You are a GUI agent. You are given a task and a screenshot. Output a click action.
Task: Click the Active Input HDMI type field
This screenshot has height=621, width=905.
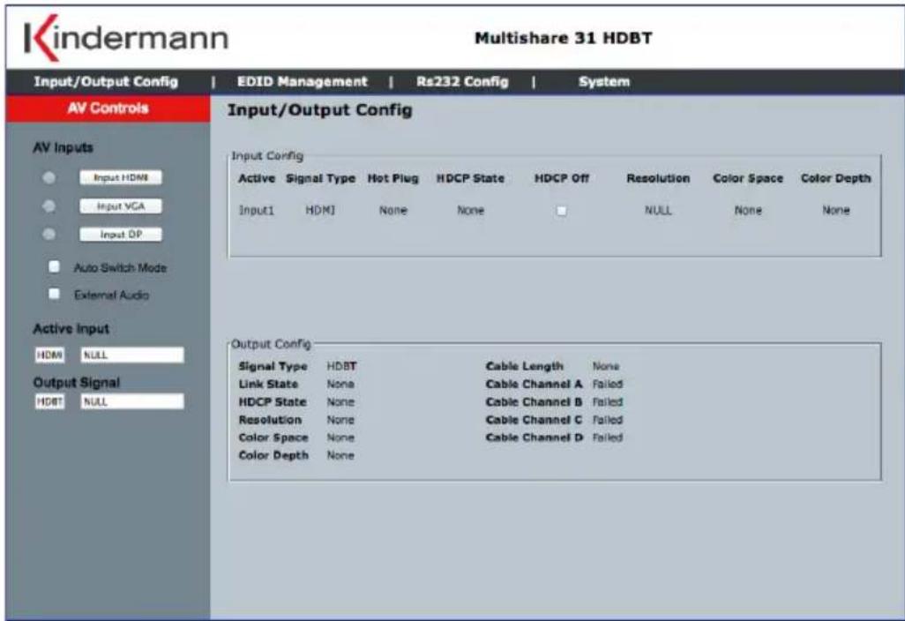[x=49, y=355]
